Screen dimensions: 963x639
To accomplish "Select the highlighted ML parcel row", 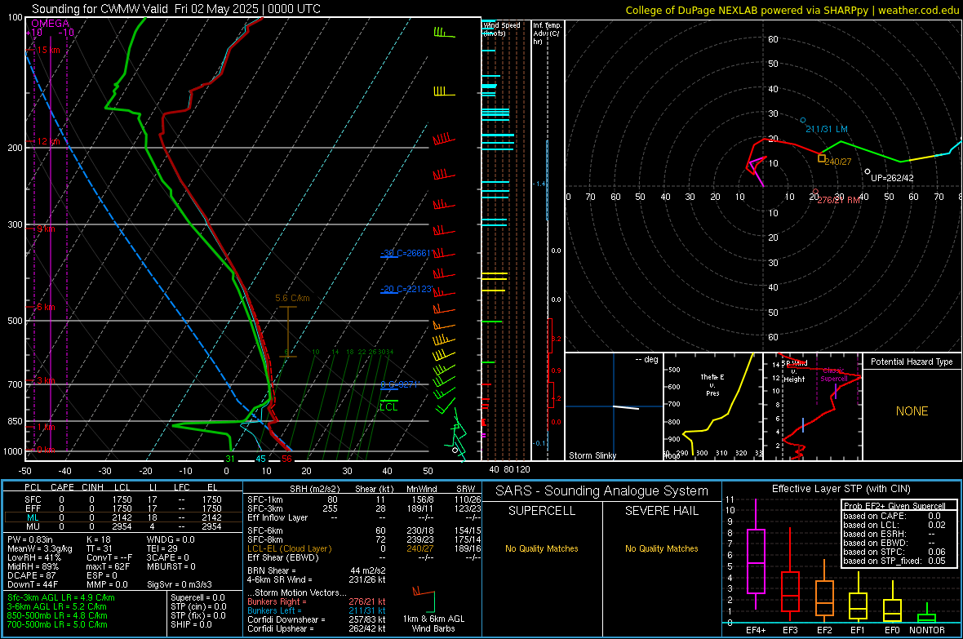I will coord(123,517).
